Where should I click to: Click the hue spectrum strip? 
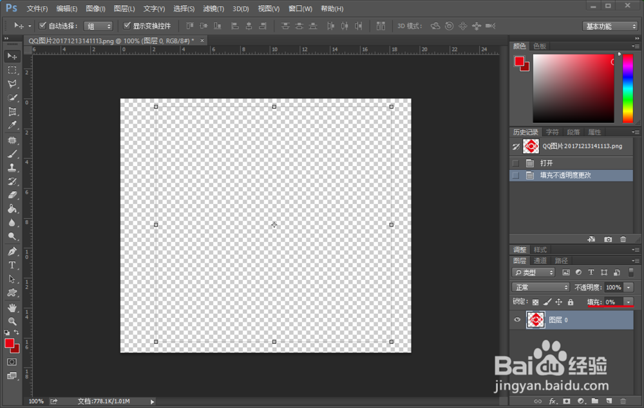click(627, 88)
